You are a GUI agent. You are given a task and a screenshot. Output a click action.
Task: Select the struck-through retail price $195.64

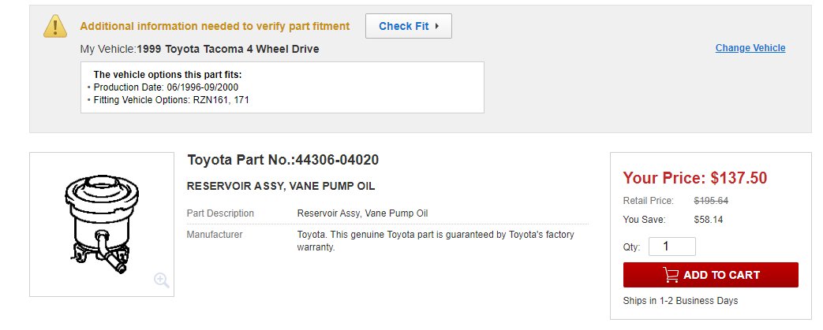pyautogui.click(x=711, y=201)
